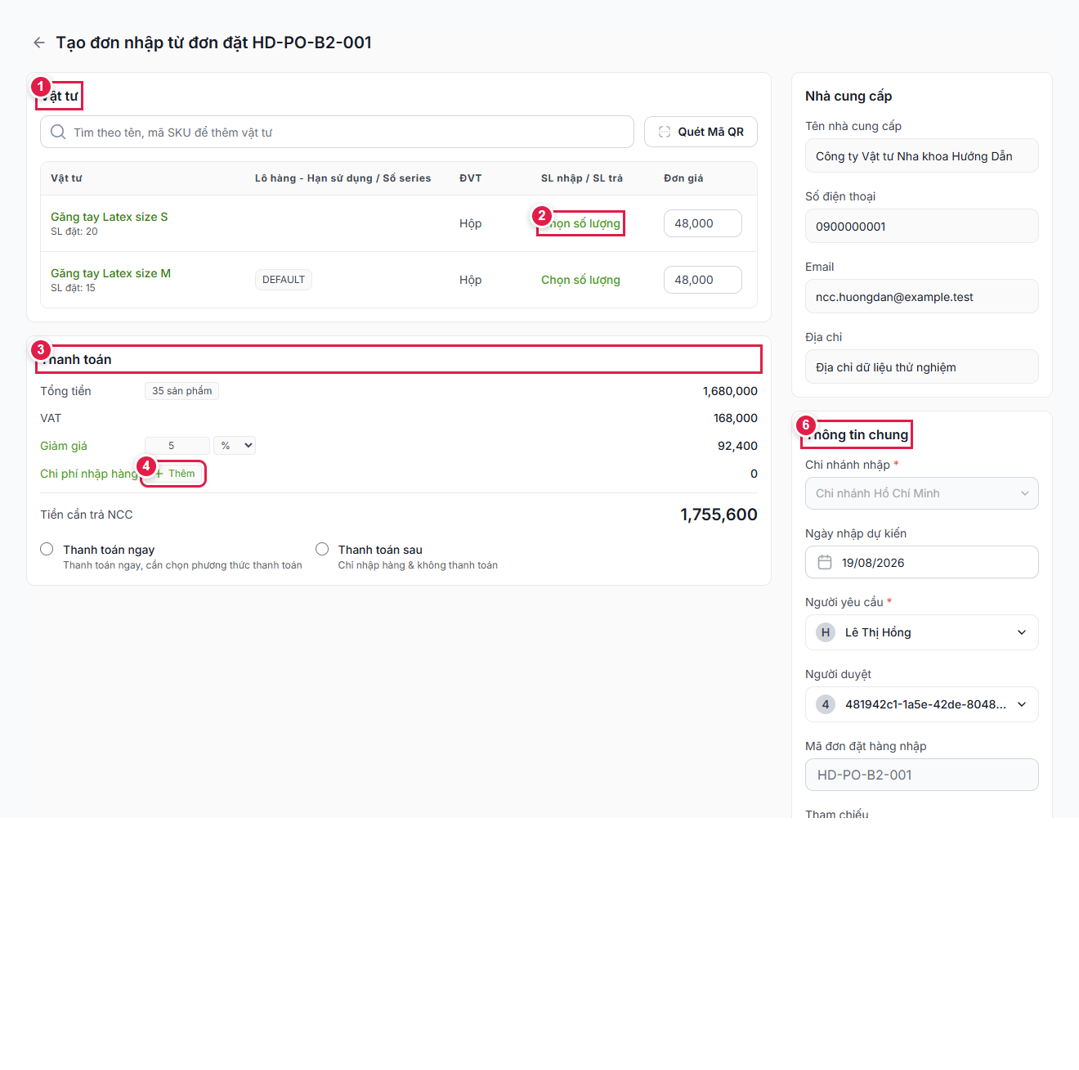Edit unit price for Latex size S
Viewport: 1079px width, 1070px height.
click(x=703, y=223)
